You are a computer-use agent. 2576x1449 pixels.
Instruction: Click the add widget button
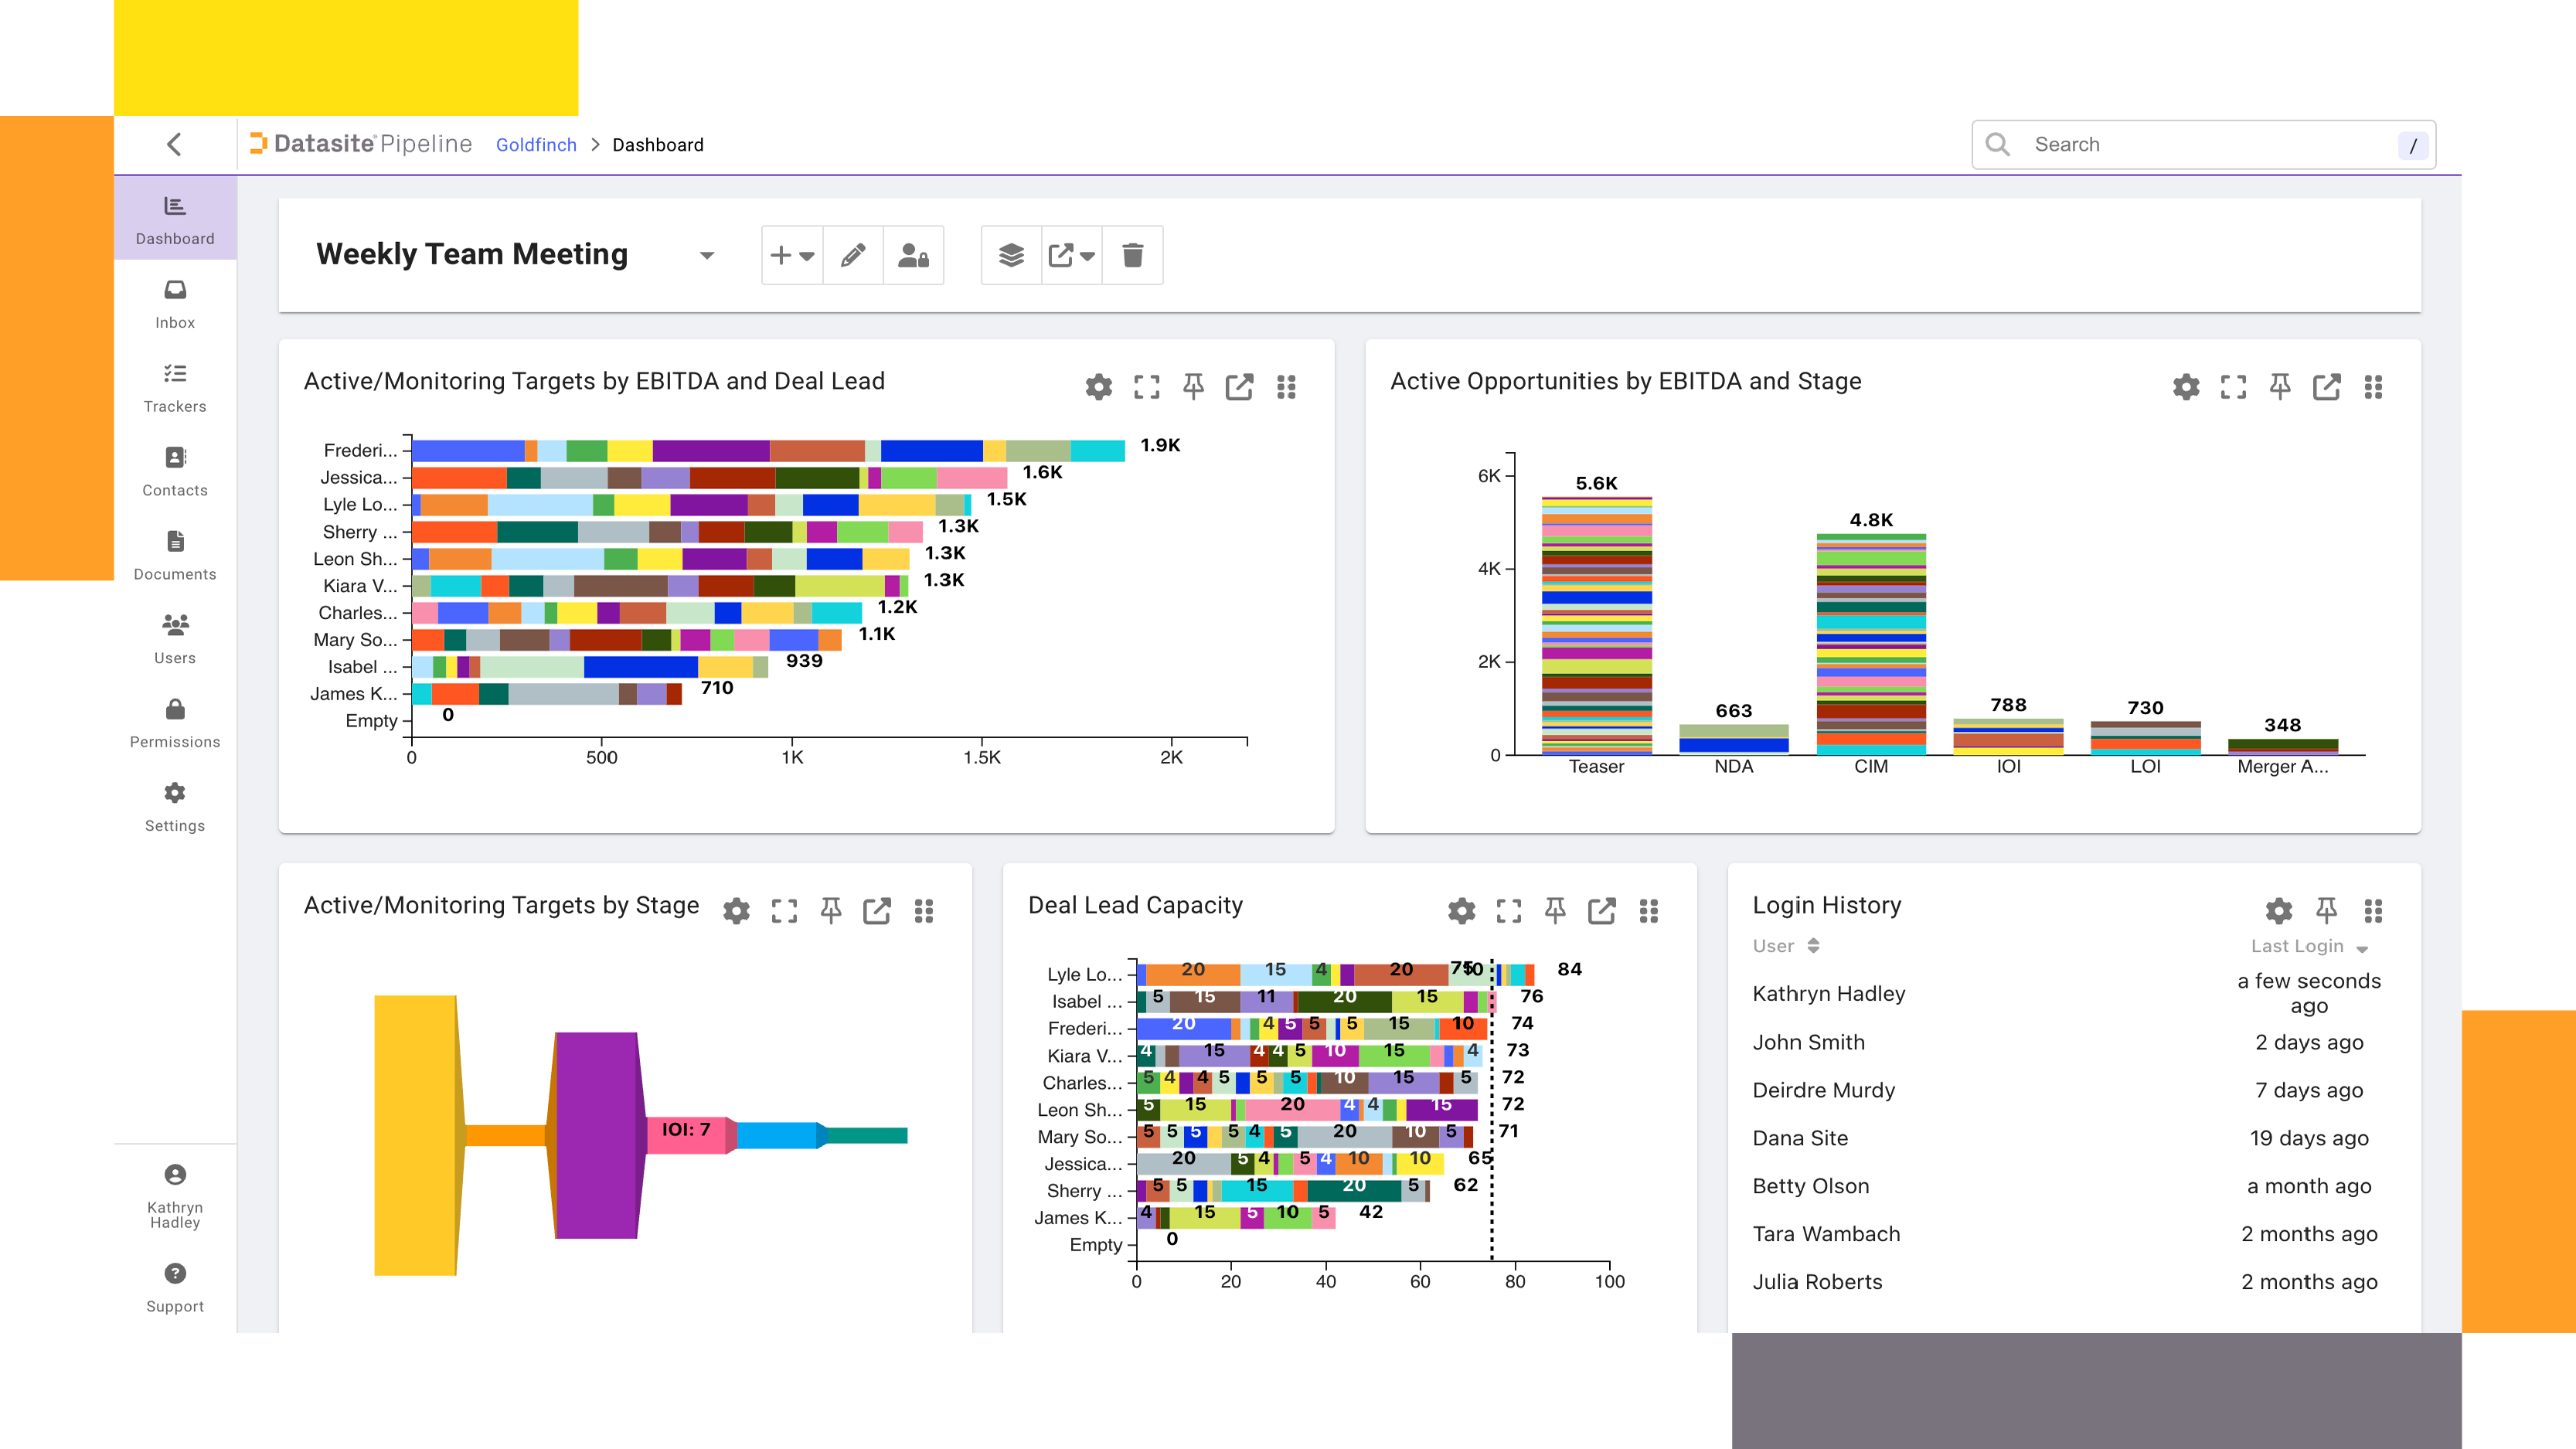(x=791, y=257)
